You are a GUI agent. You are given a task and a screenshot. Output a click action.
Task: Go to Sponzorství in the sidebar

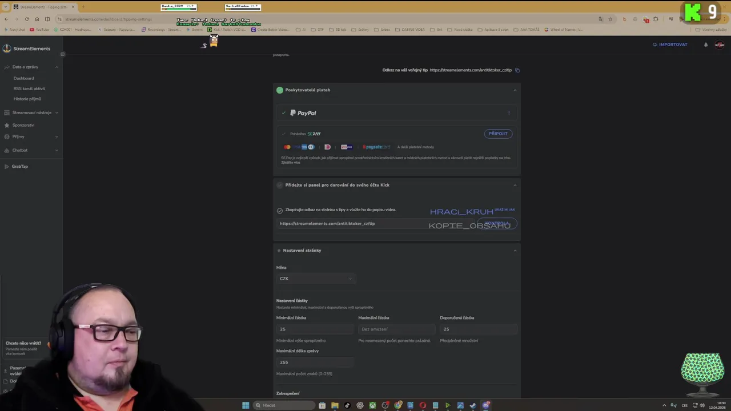click(x=23, y=125)
